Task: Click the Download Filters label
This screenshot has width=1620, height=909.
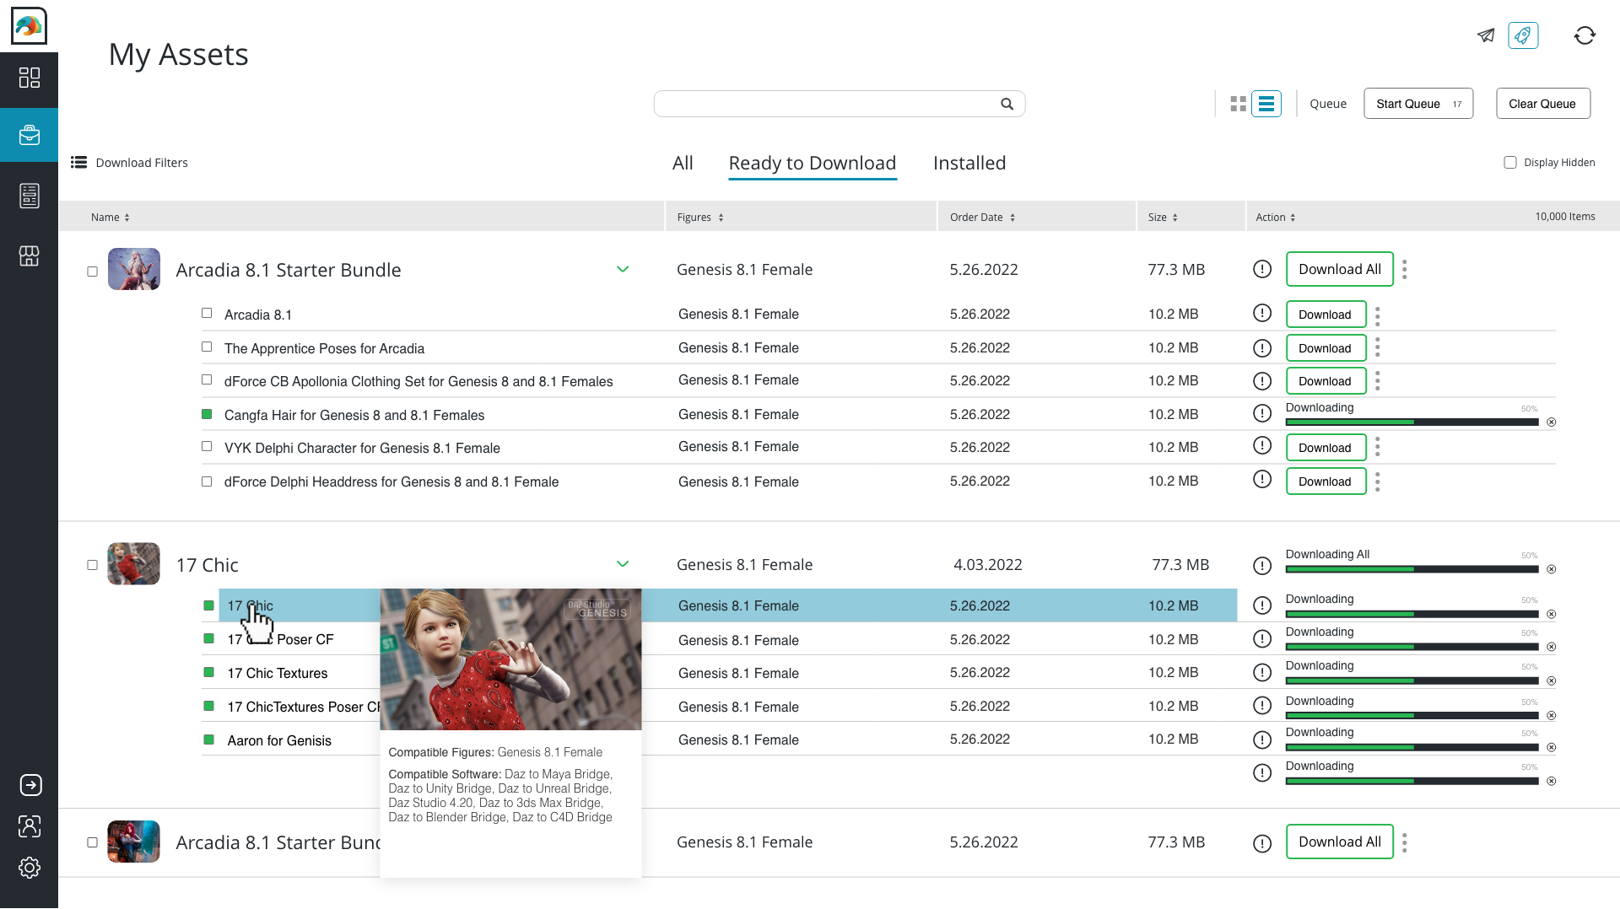Action: [142, 163]
